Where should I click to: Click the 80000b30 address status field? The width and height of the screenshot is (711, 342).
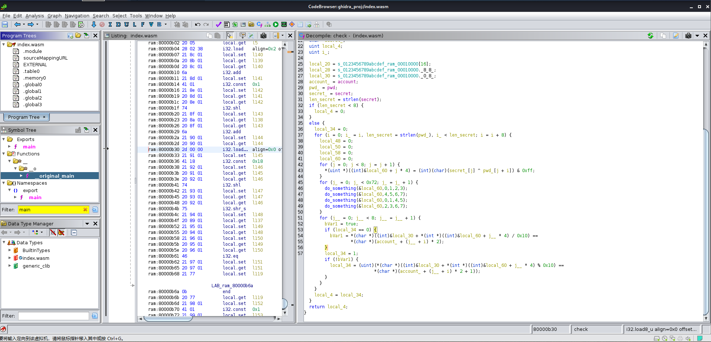tap(551, 329)
